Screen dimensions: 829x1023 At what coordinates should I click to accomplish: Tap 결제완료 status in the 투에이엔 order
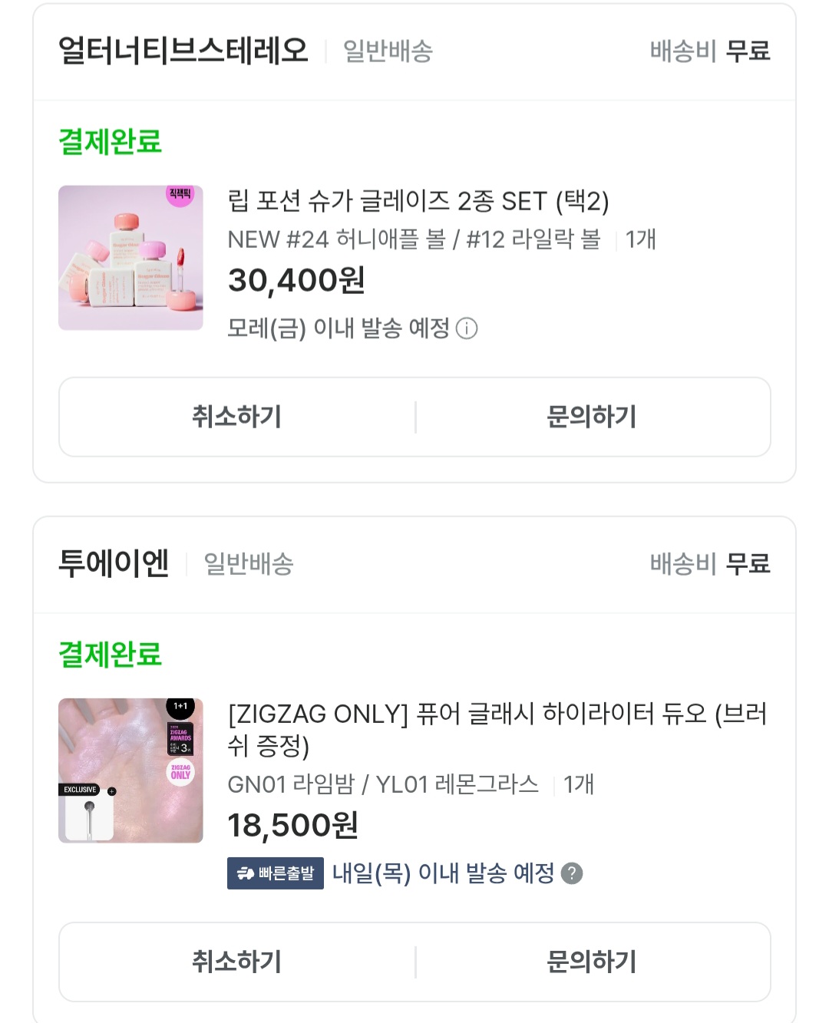pyautogui.click(x=111, y=655)
